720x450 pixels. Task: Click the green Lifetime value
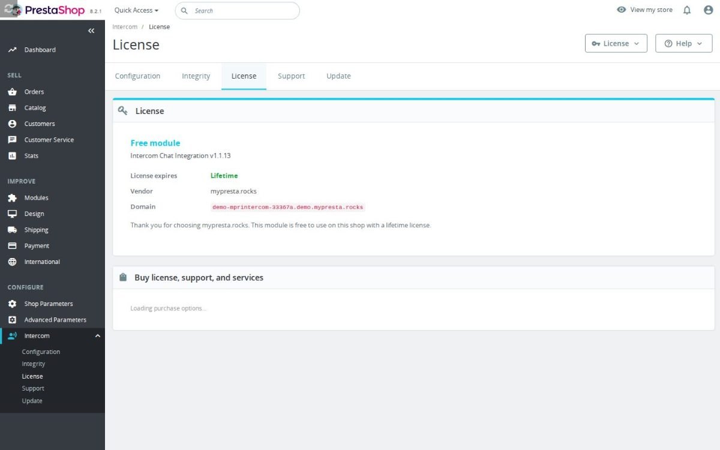pyautogui.click(x=224, y=176)
